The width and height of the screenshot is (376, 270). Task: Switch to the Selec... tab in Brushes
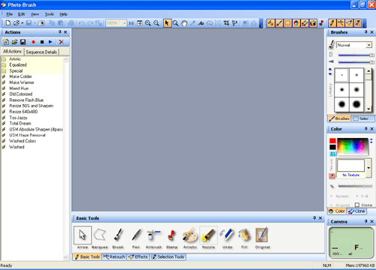click(x=363, y=118)
